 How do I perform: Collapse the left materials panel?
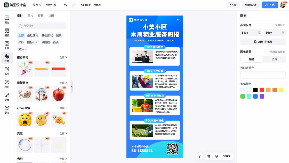(72, 87)
